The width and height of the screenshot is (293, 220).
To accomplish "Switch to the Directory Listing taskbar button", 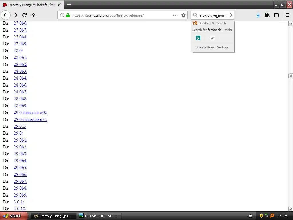I will [x=53, y=216].
